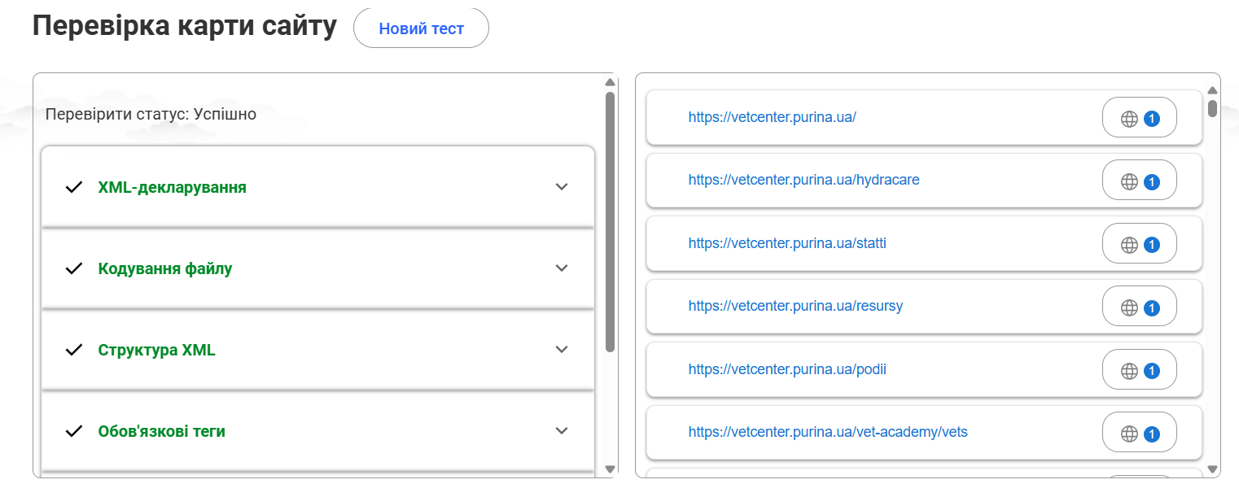
Task: Click the left panel vertical scrollbar thumb
Action: (x=611, y=221)
